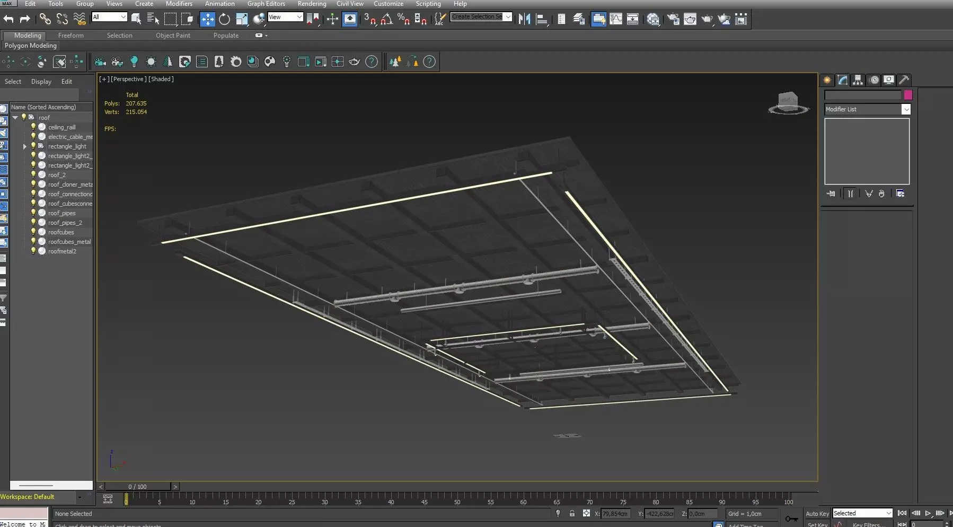953x527 pixels.
Task: Toggle 3D Snaps on the toolbar
Action: point(370,19)
